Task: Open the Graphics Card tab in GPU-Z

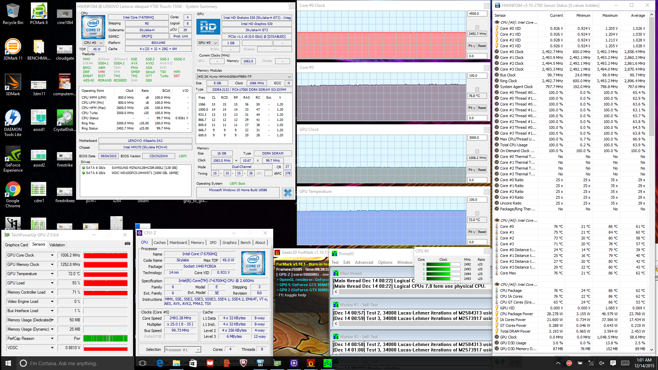Action: 16,245
